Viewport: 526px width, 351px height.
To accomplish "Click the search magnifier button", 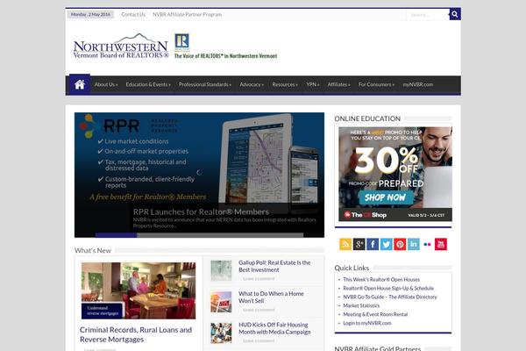I will (455, 14).
